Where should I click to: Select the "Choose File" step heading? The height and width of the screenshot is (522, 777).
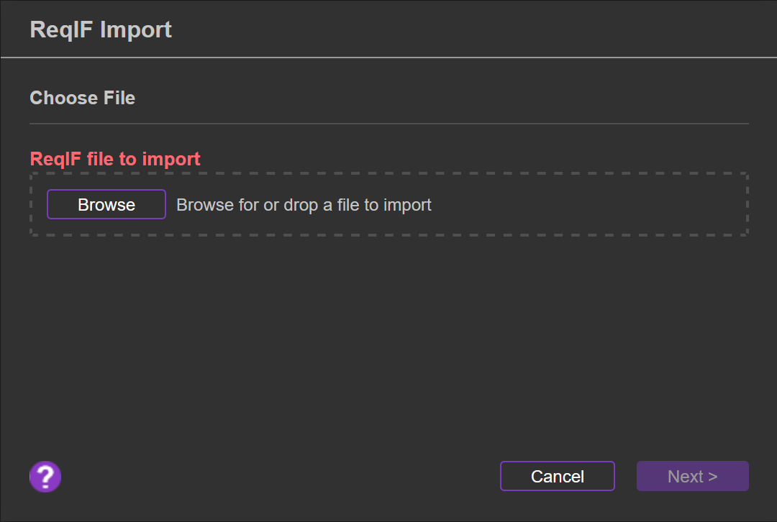point(82,98)
